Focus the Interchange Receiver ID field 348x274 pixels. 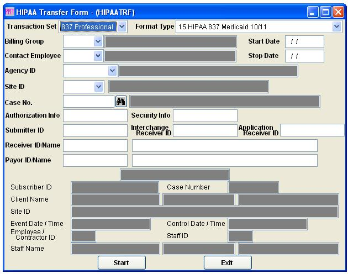pyautogui.click(x=205, y=130)
